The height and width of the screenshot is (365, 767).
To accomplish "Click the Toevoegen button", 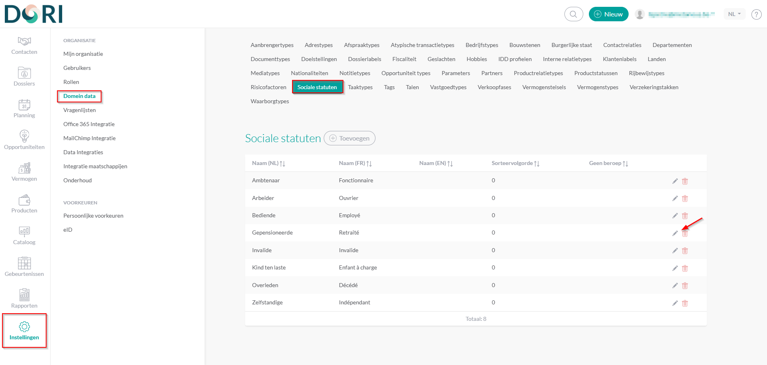I will point(349,138).
